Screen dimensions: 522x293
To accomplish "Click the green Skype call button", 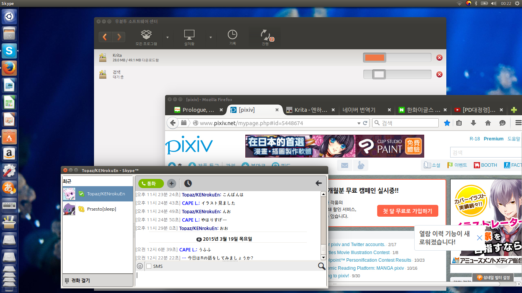I will point(151,184).
